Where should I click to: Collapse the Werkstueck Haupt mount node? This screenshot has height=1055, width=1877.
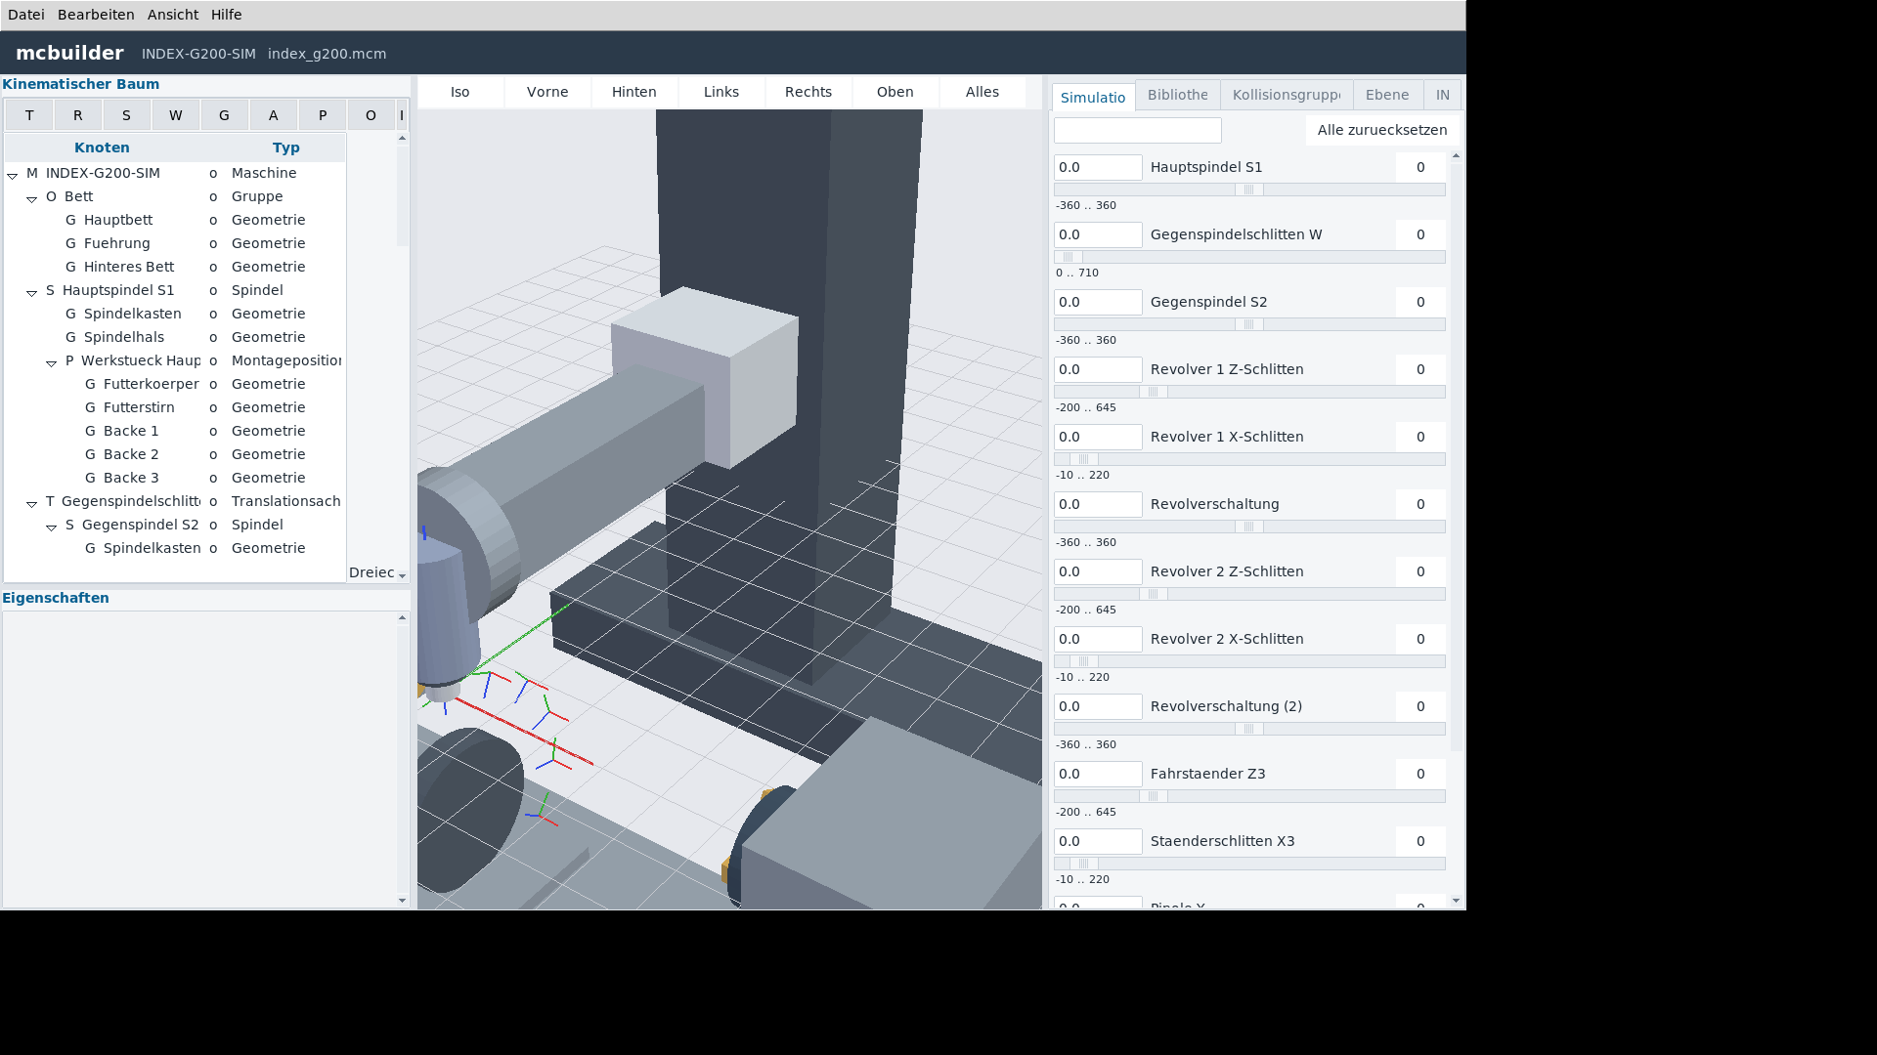pos(52,362)
